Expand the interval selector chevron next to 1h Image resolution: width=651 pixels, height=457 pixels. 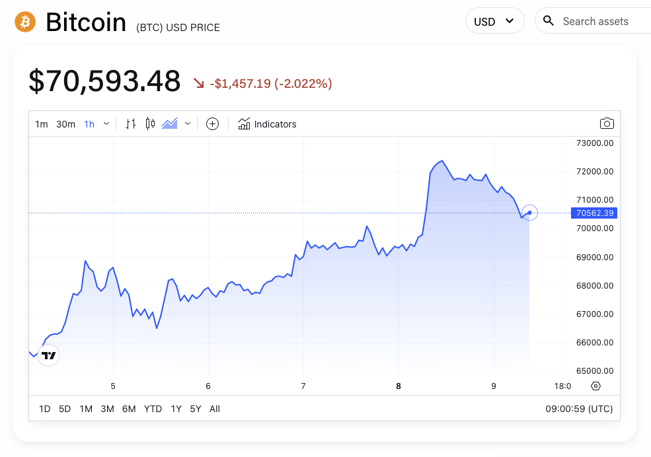(105, 123)
